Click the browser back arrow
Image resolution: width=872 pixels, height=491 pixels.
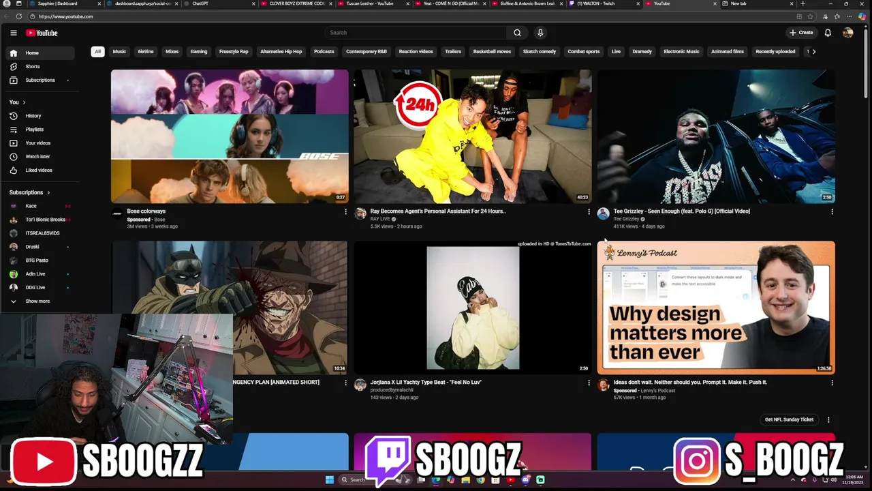[x=7, y=16]
